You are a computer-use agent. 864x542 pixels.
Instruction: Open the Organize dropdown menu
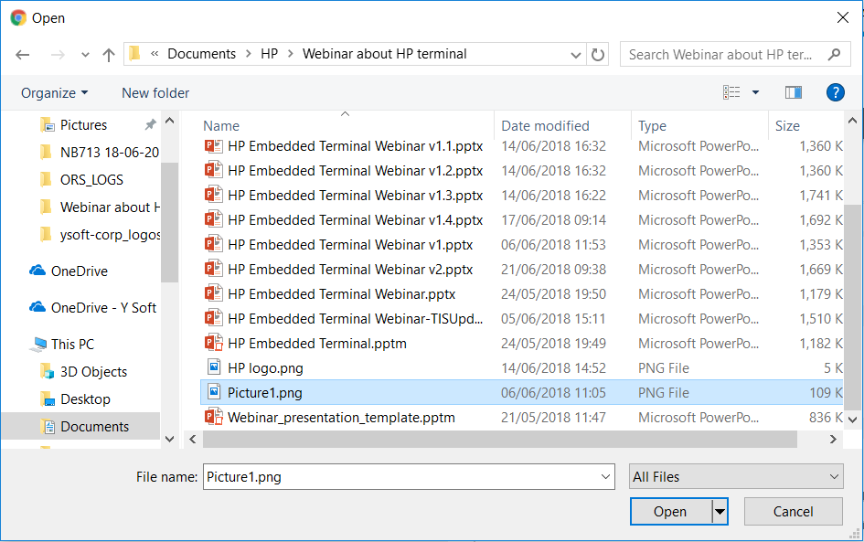coord(55,93)
